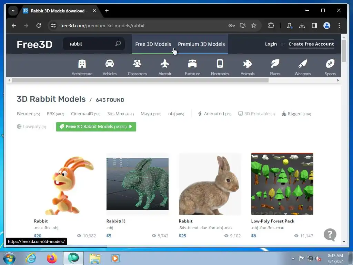Open the Downloads icon in Chrome toolbar
Screen dimensions: 353x265
click(302, 26)
